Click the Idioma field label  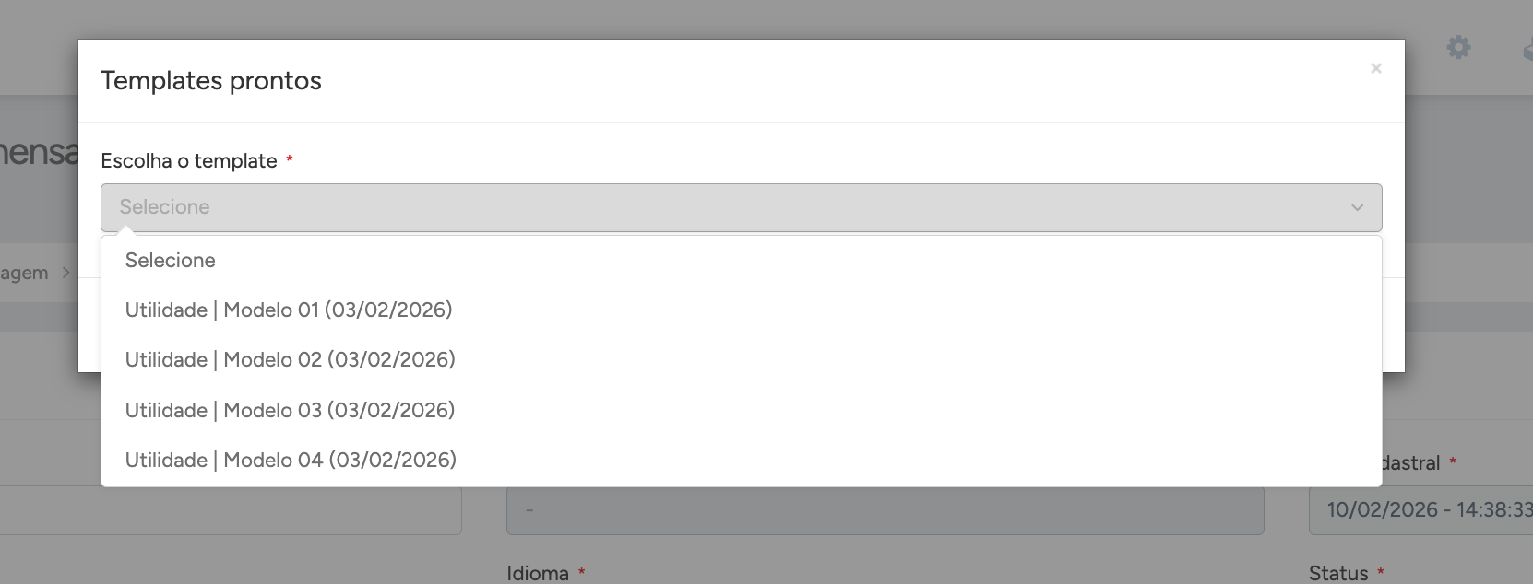pos(538,573)
